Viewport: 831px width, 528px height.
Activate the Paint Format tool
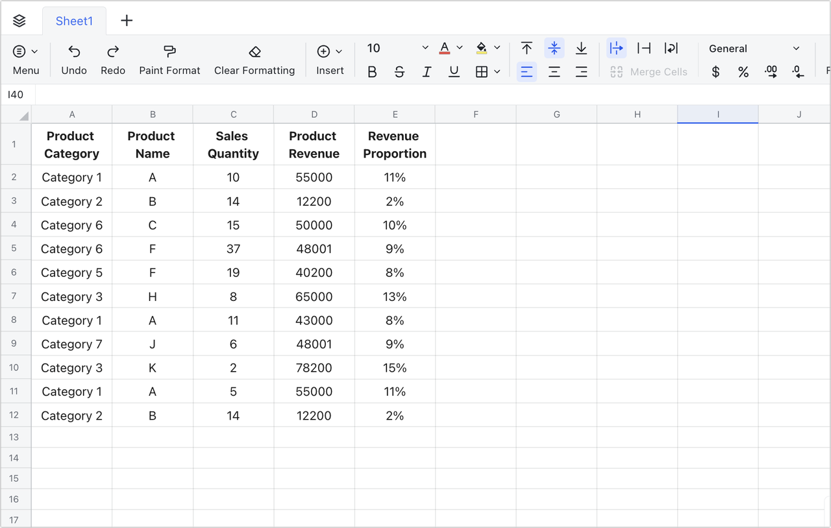[169, 51]
